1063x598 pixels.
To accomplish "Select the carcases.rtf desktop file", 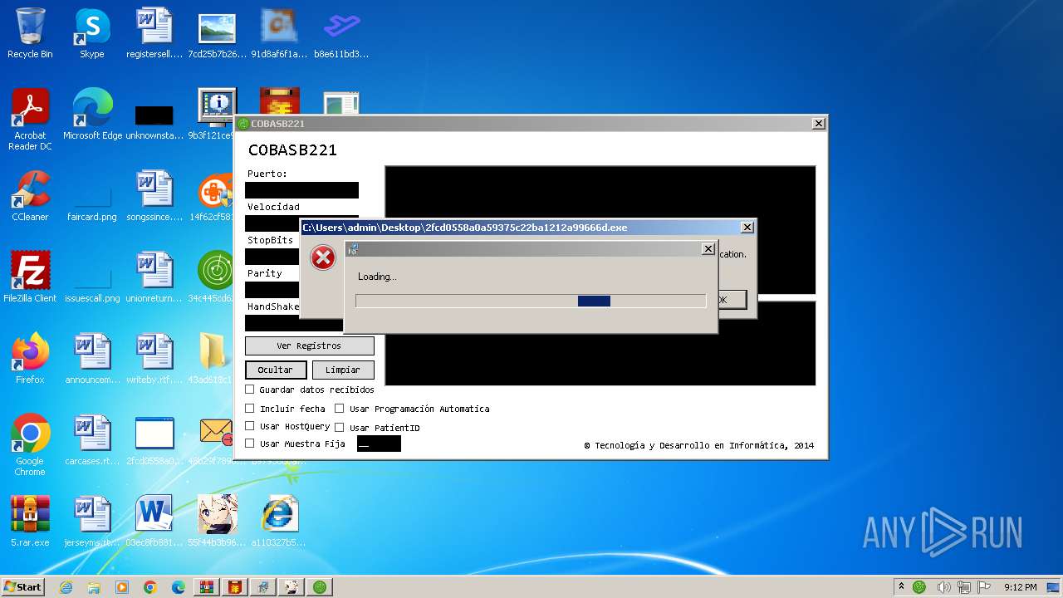I will [x=92, y=440].
